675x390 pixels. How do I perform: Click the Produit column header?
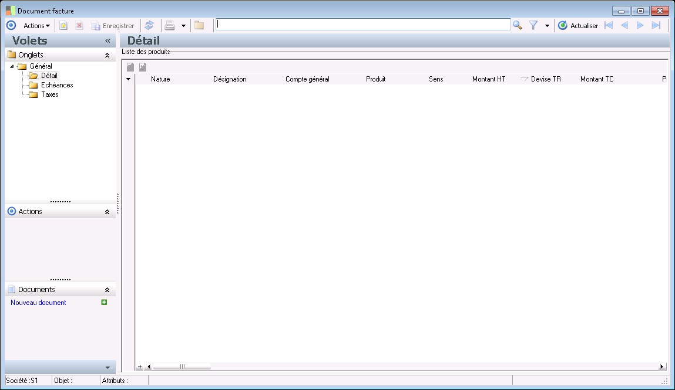[376, 79]
